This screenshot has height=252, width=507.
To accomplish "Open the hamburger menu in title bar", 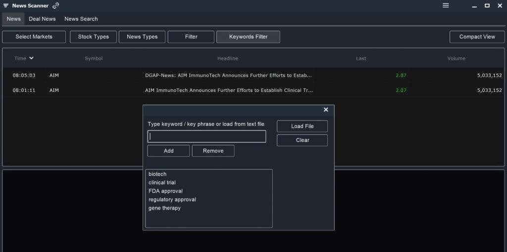I will click(446, 5).
